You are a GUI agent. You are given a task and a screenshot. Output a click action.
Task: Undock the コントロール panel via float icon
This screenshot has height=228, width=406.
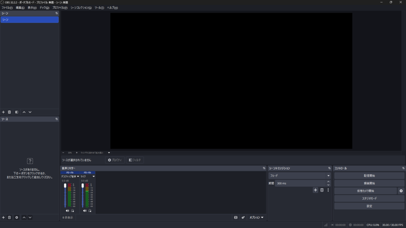point(403,168)
